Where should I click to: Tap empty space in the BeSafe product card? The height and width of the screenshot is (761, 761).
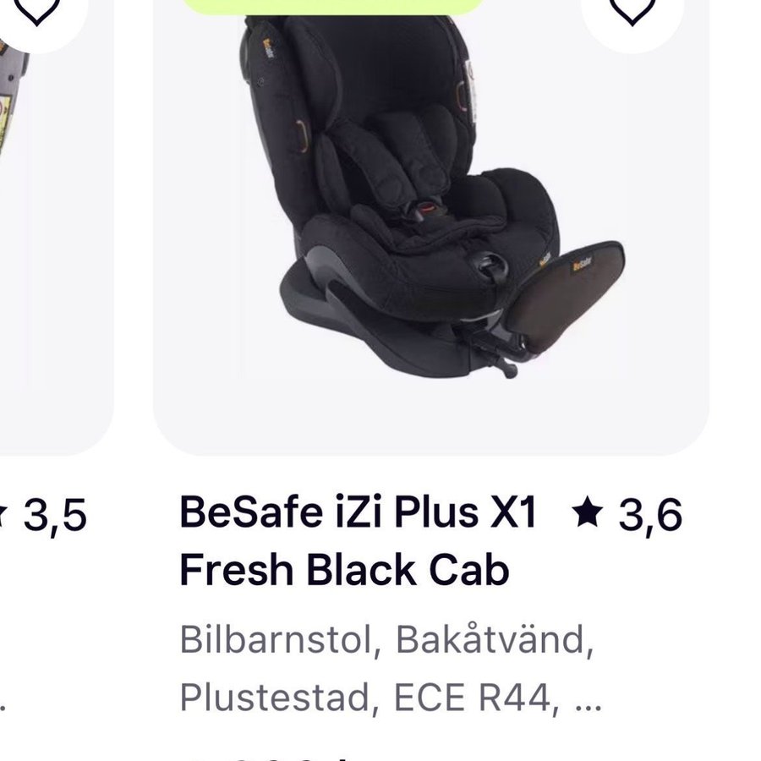(x=670, y=340)
